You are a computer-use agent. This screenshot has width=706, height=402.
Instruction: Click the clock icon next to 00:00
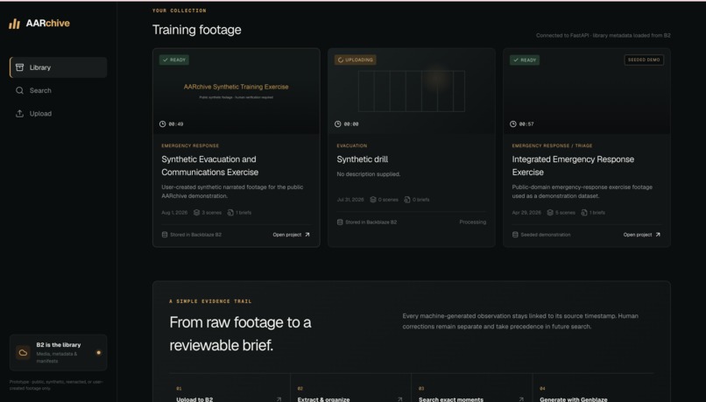[x=338, y=123]
